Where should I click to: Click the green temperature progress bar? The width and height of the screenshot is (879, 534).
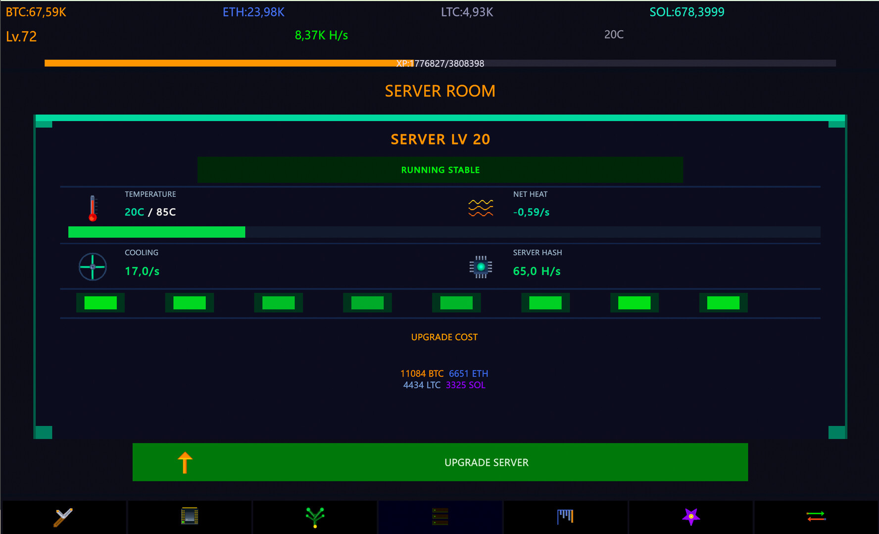tap(156, 232)
